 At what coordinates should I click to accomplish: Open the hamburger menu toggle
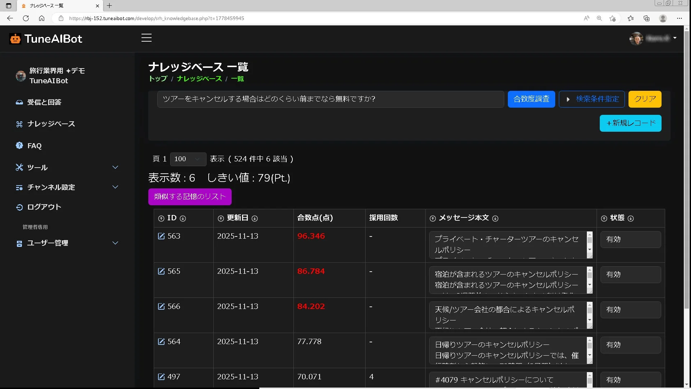click(146, 38)
